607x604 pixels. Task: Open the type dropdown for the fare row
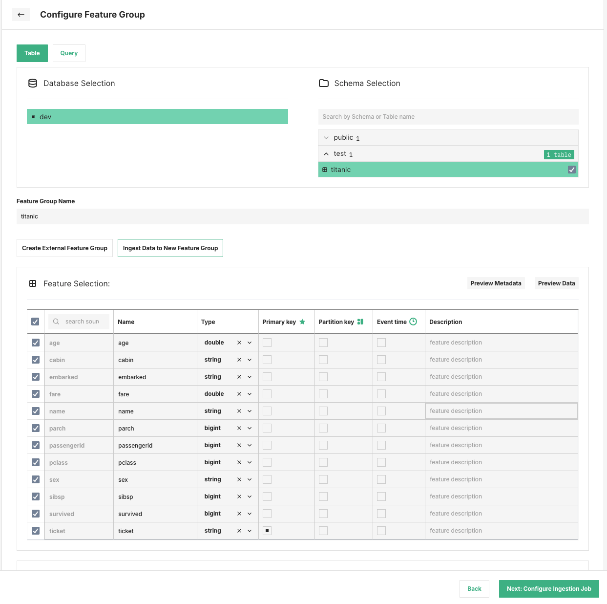tap(250, 394)
